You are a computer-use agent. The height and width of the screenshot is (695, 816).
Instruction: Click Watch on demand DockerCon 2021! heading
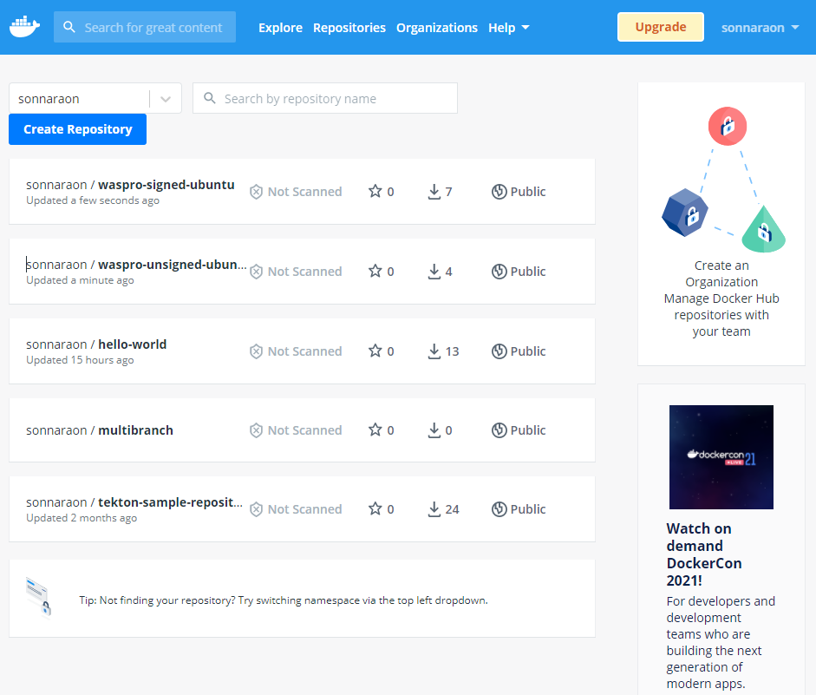click(703, 554)
